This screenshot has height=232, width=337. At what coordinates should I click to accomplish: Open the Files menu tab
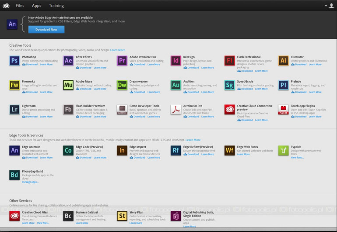coord(20,6)
